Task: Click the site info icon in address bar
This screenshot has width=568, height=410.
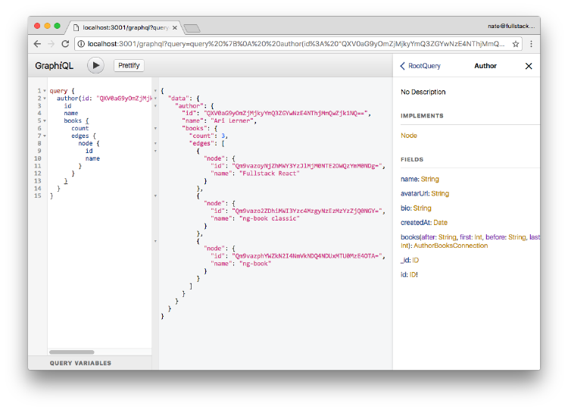Action: [x=80, y=44]
